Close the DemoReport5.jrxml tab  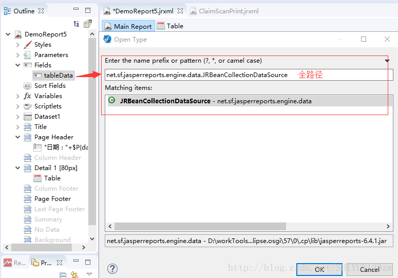(x=180, y=11)
